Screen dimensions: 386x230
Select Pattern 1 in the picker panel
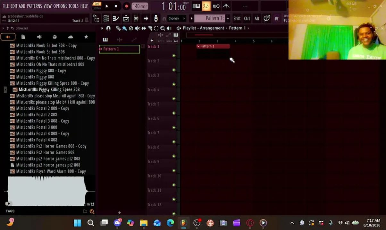[119, 49]
